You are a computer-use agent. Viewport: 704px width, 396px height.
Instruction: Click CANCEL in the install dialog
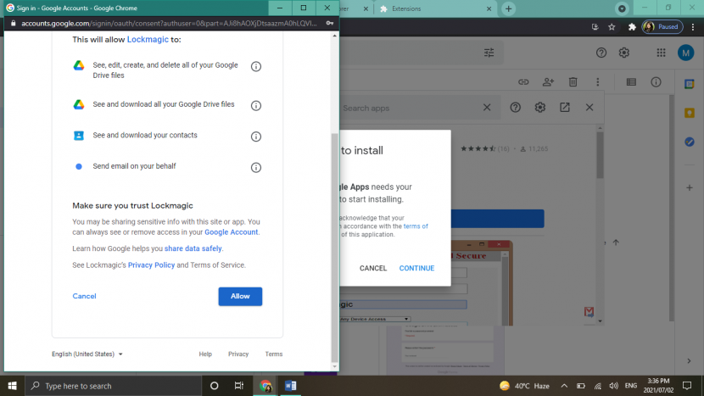[x=372, y=268]
